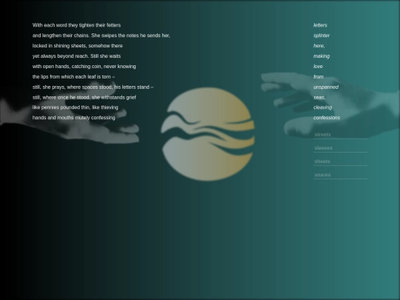Click the italic word 'from'

pos(319,77)
